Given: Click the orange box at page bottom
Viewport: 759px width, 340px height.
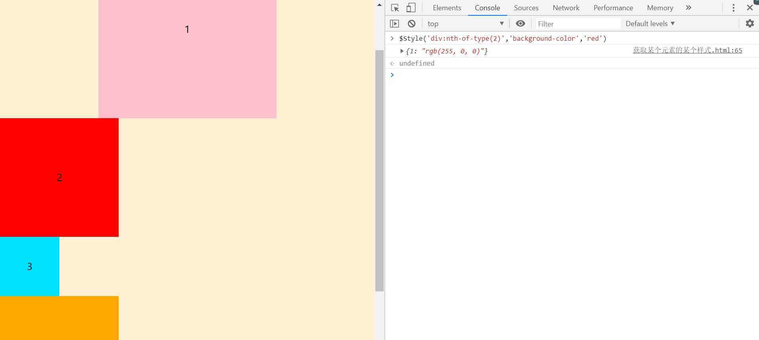Looking at the screenshot, I should [x=59, y=318].
